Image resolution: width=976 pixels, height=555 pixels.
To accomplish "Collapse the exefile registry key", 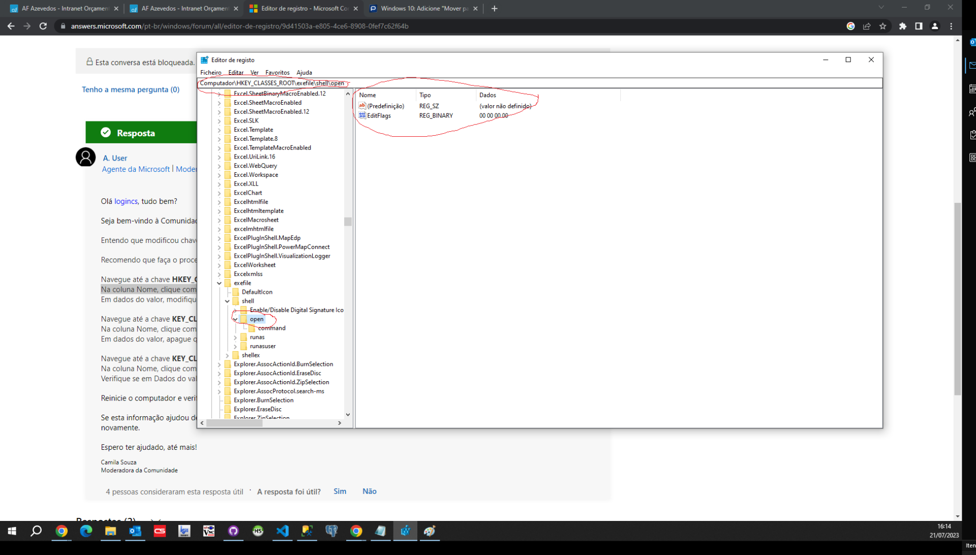I will (x=219, y=283).
